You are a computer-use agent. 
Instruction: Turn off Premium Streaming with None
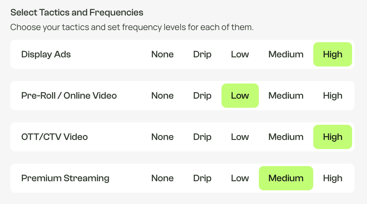pos(163,178)
